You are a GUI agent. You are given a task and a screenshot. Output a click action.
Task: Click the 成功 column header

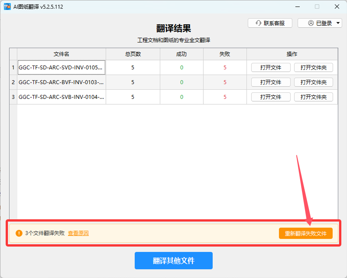point(181,54)
